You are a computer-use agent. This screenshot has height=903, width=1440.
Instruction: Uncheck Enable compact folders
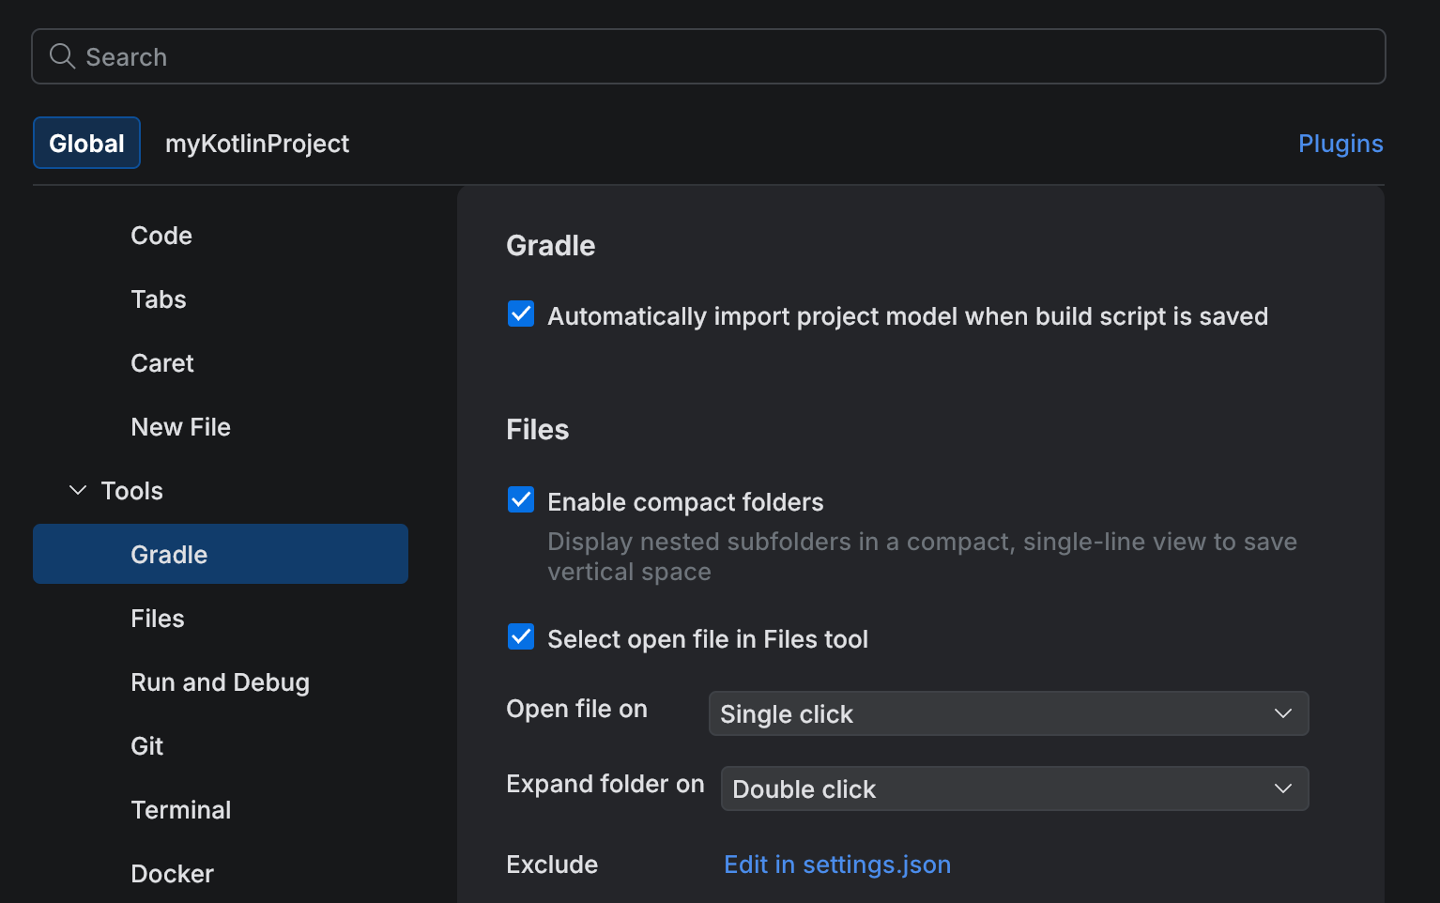point(521,499)
